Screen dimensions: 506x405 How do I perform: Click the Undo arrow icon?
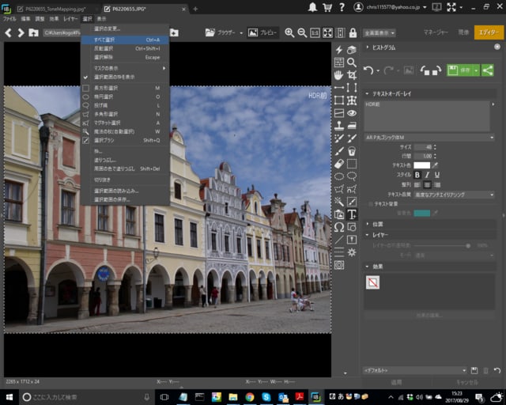click(368, 70)
